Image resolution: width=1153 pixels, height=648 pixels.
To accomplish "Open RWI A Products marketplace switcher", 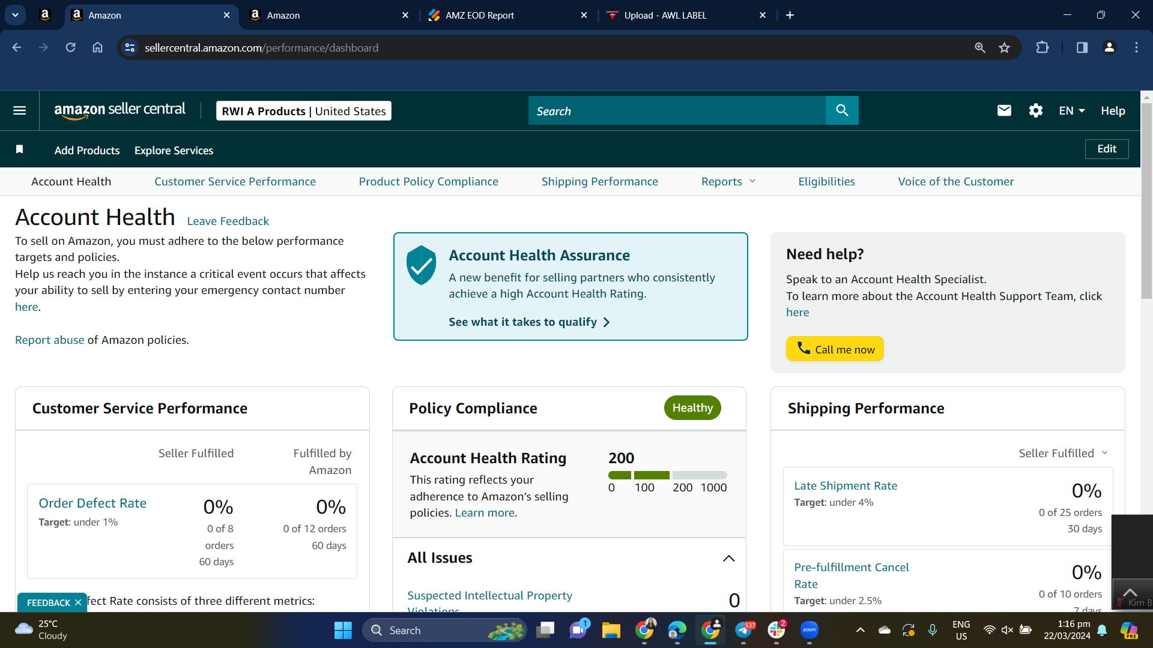I will point(303,111).
